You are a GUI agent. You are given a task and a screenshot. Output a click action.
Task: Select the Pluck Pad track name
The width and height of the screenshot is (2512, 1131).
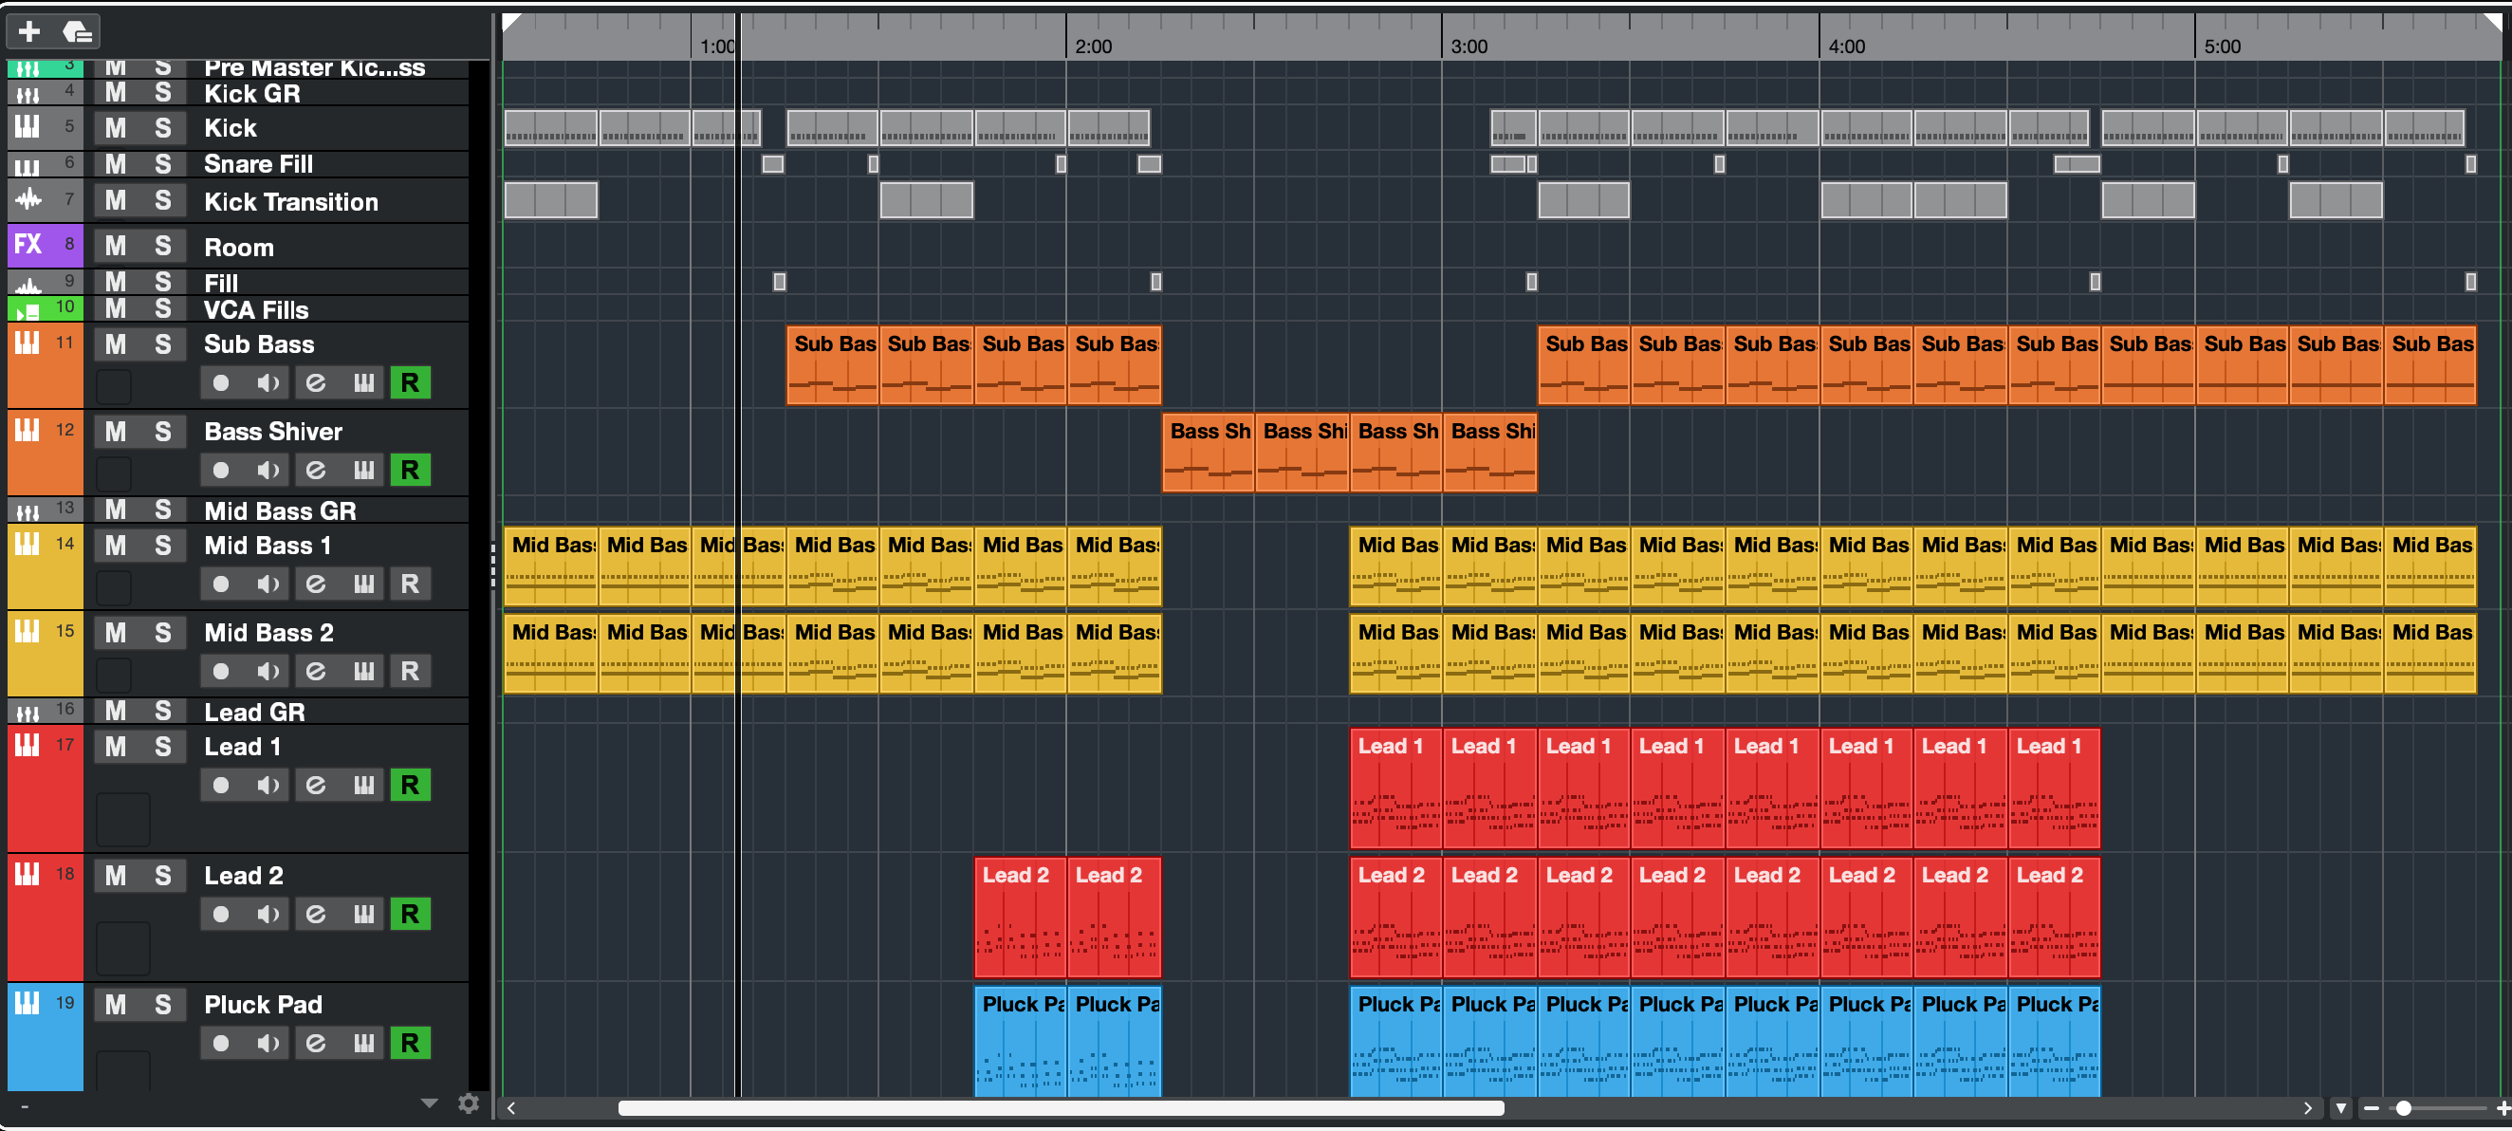coord(263,1004)
